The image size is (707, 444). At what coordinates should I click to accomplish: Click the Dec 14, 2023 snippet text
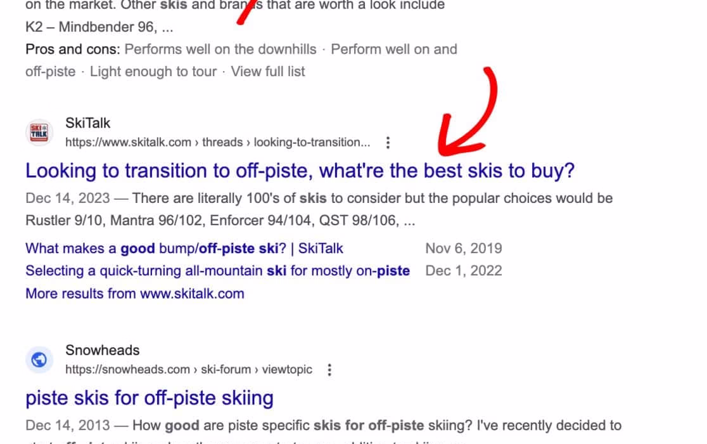pyautogui.click(x=319, y=209)
